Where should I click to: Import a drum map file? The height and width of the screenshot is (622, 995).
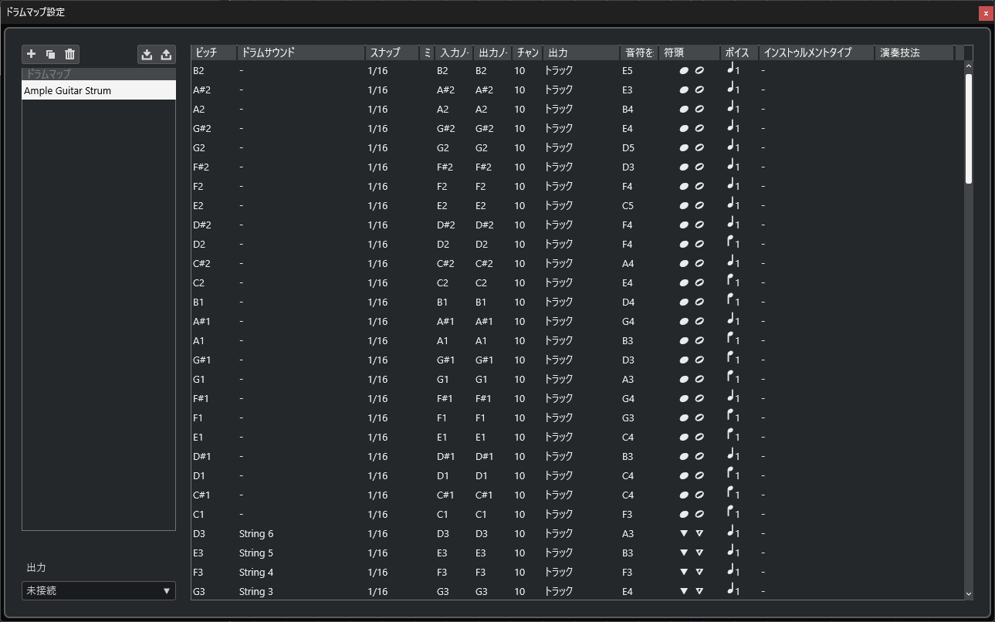[x=147, y=54]
